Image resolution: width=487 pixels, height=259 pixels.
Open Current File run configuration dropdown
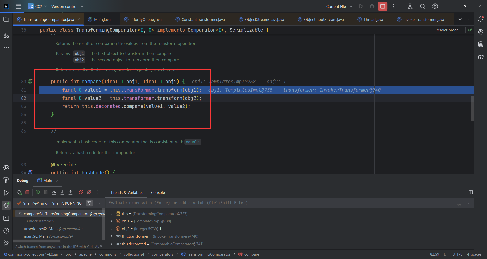339,6
